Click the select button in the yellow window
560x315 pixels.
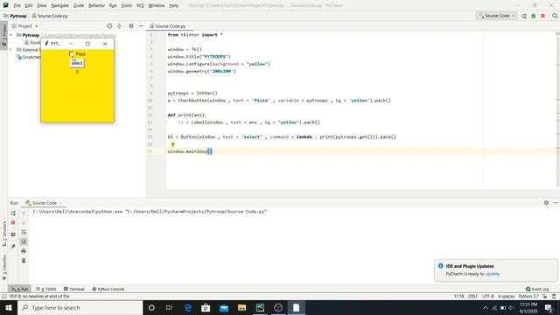pyautogui.click(x=77, y=63)
